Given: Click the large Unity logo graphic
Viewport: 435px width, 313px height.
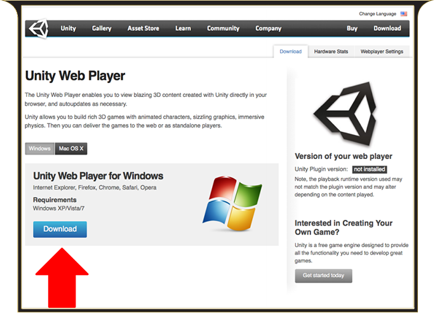Looking at the screenshot, I should 345,113.
